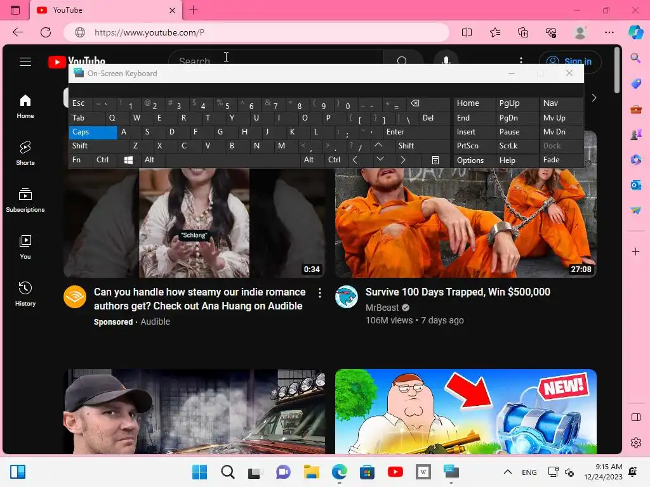
Task: Toggle right Shift key on keyboard
Action: [x=422, y=146]
